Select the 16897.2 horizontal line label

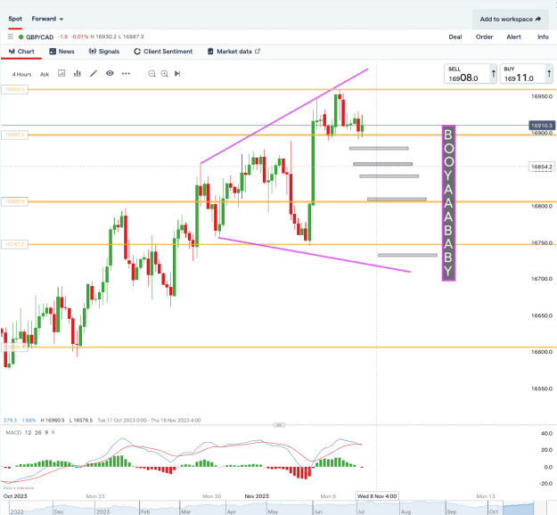(x=14, y=135)
